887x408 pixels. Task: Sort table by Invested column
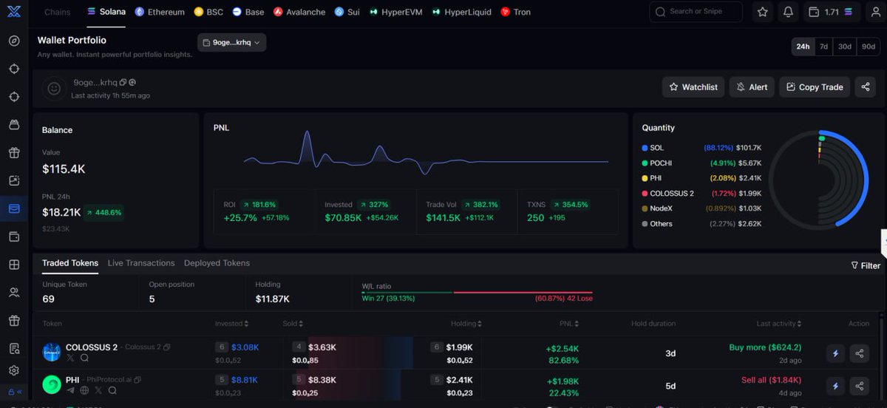click(x=231, y=324)
